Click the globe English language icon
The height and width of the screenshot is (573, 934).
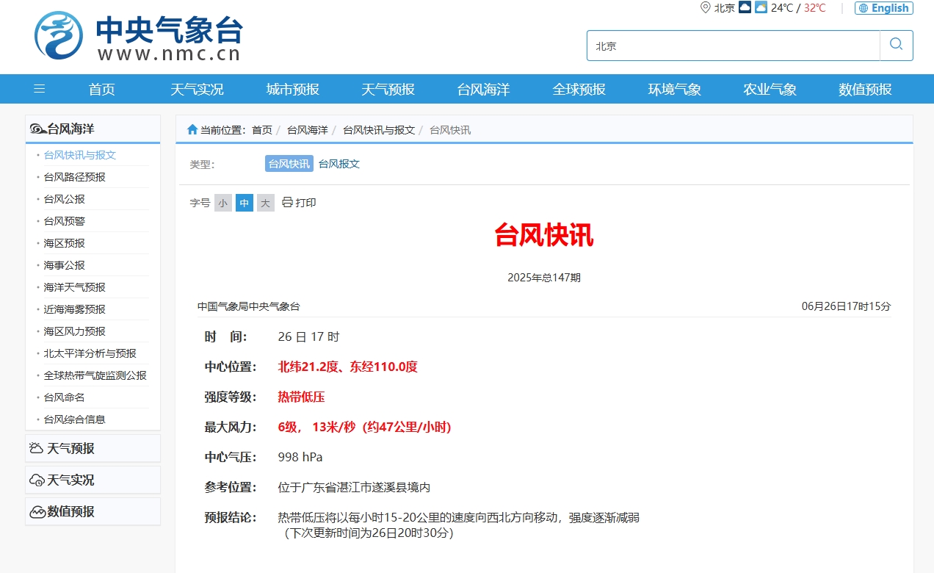[864, 8]
